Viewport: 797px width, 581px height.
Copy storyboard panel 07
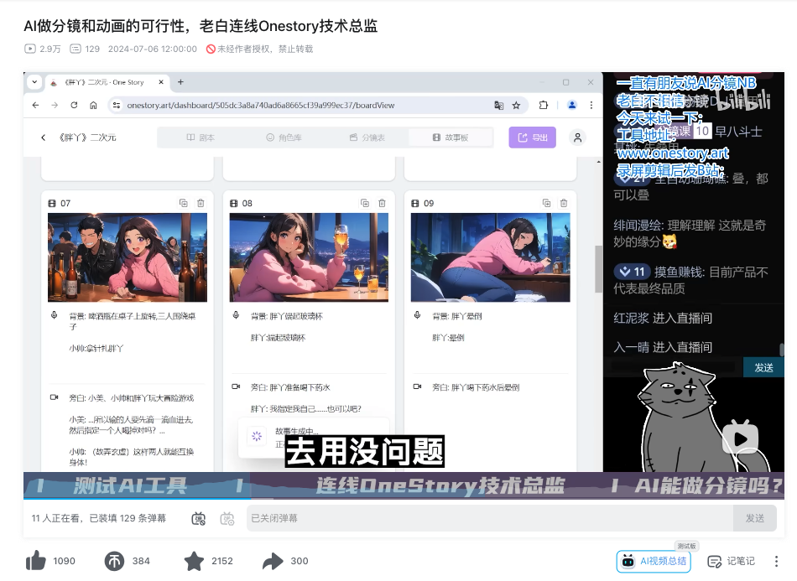(x=184, y=203)
